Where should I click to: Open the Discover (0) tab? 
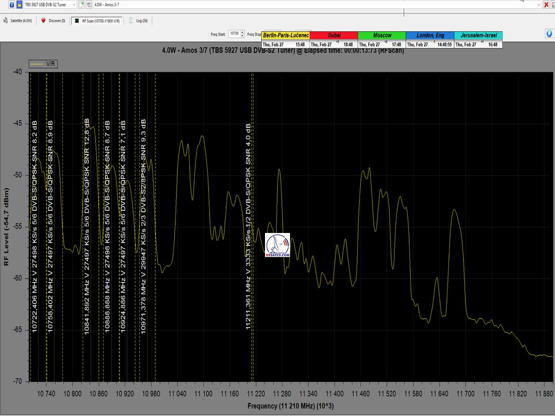pos(53,21)
